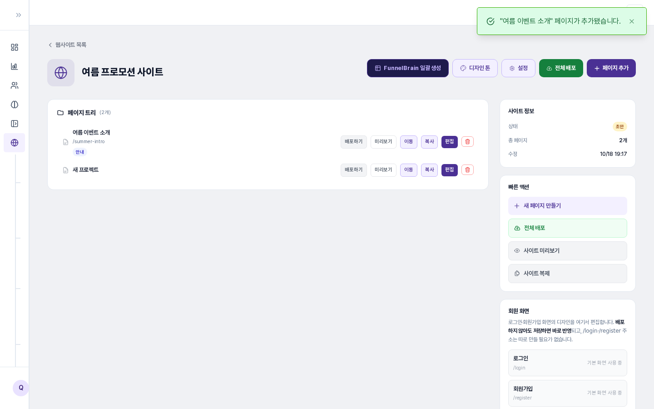Click 미리보기 for 여름 이벤트 소개

(383, 142)
